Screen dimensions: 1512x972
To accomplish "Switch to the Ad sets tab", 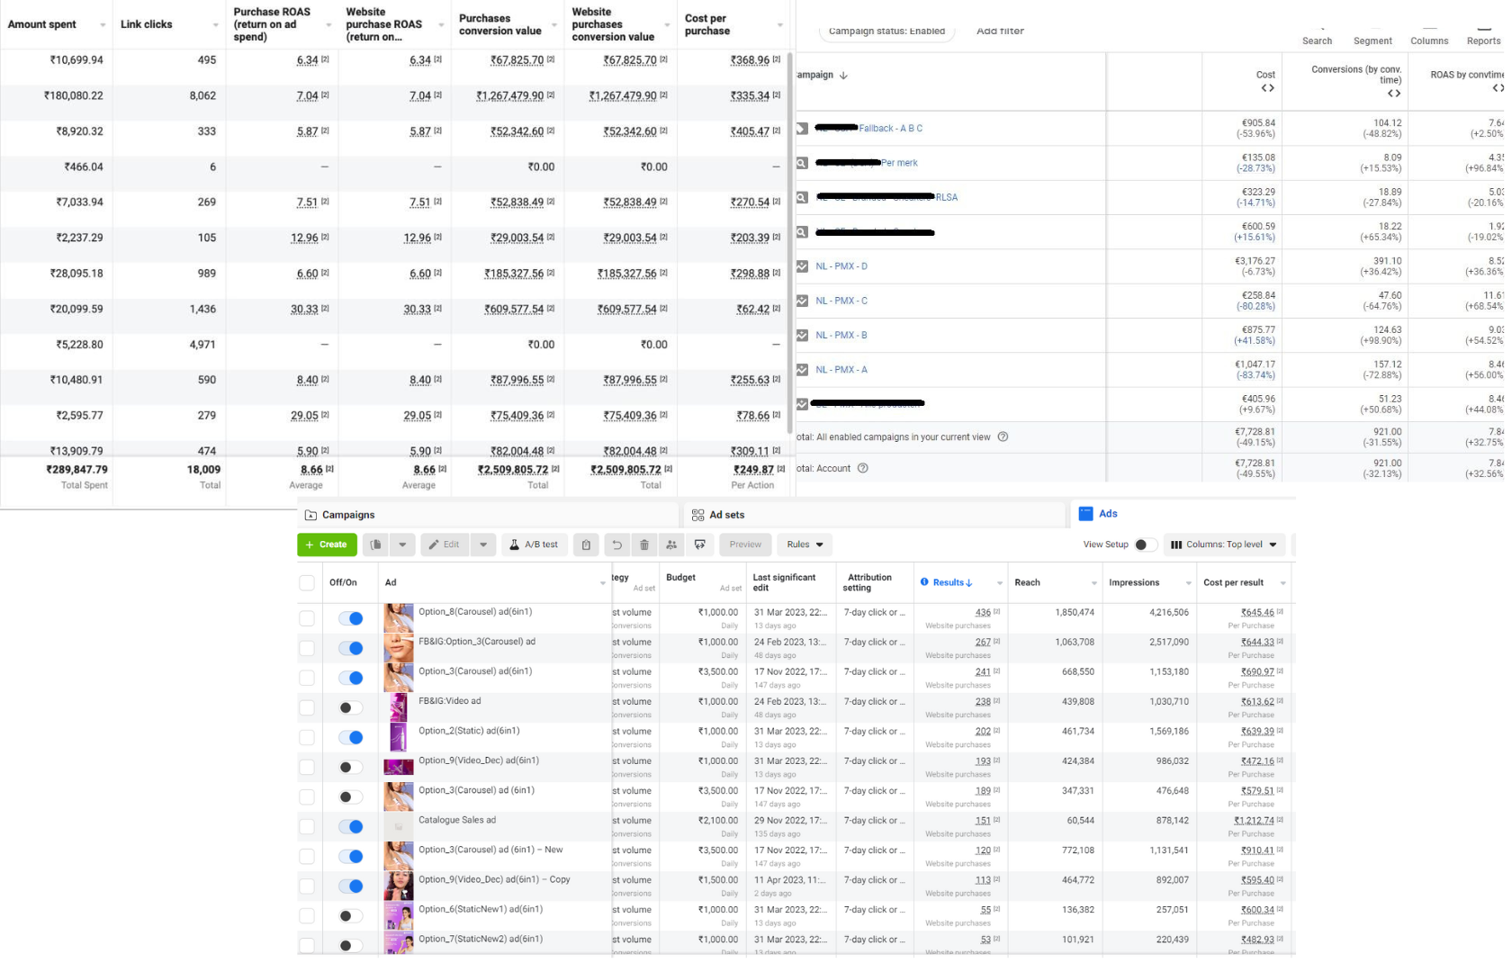I will click(x=874, y=515).
